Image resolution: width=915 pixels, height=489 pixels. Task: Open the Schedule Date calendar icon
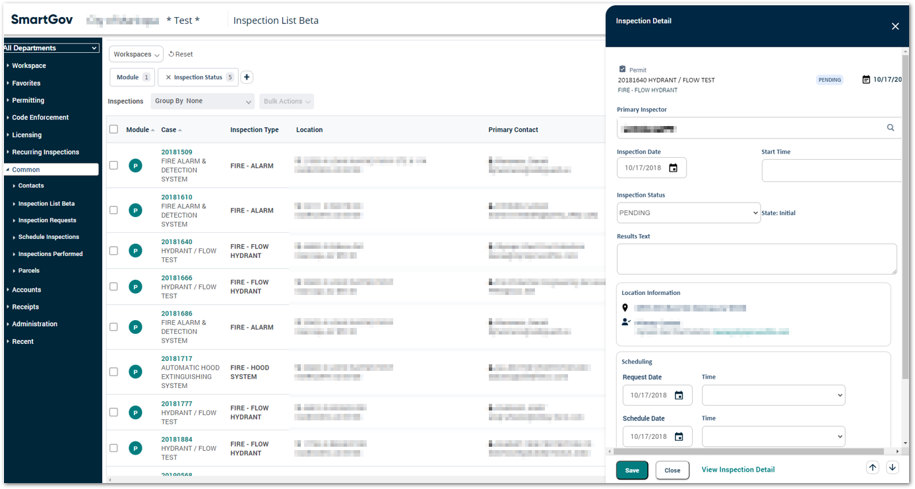(679, 436)
